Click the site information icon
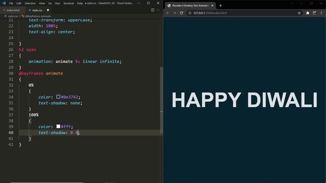Screen dimensions: 326x183 point(190,13)
